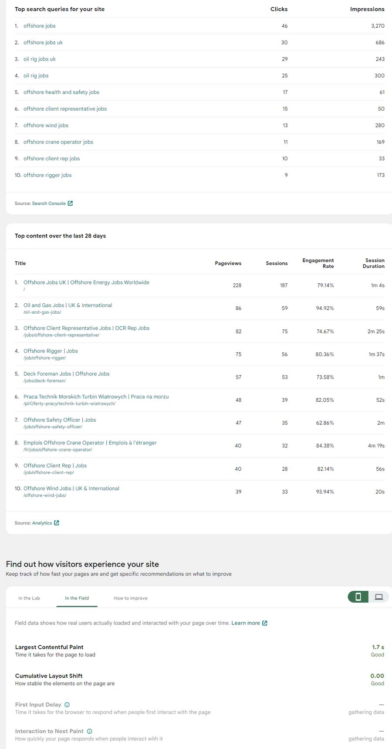Click the 'oil rig jobs' query row
This screenshot has width=392, height=749.
[x=199, y=75]
